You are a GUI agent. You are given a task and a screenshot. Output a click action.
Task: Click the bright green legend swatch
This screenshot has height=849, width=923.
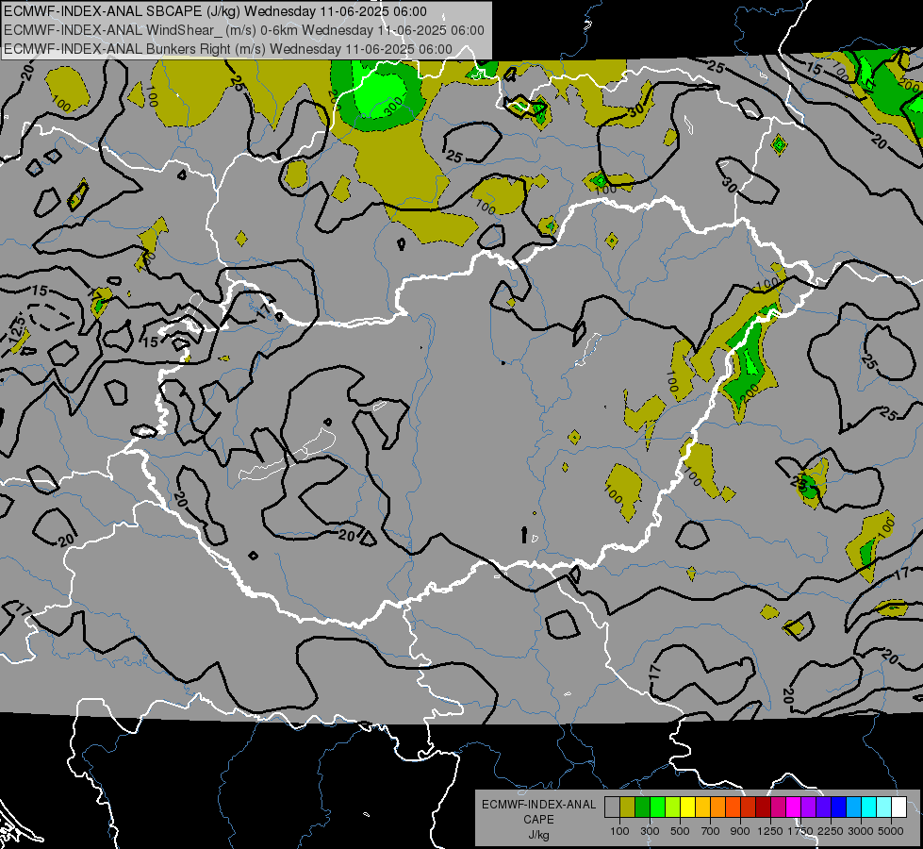coord(657,807)
